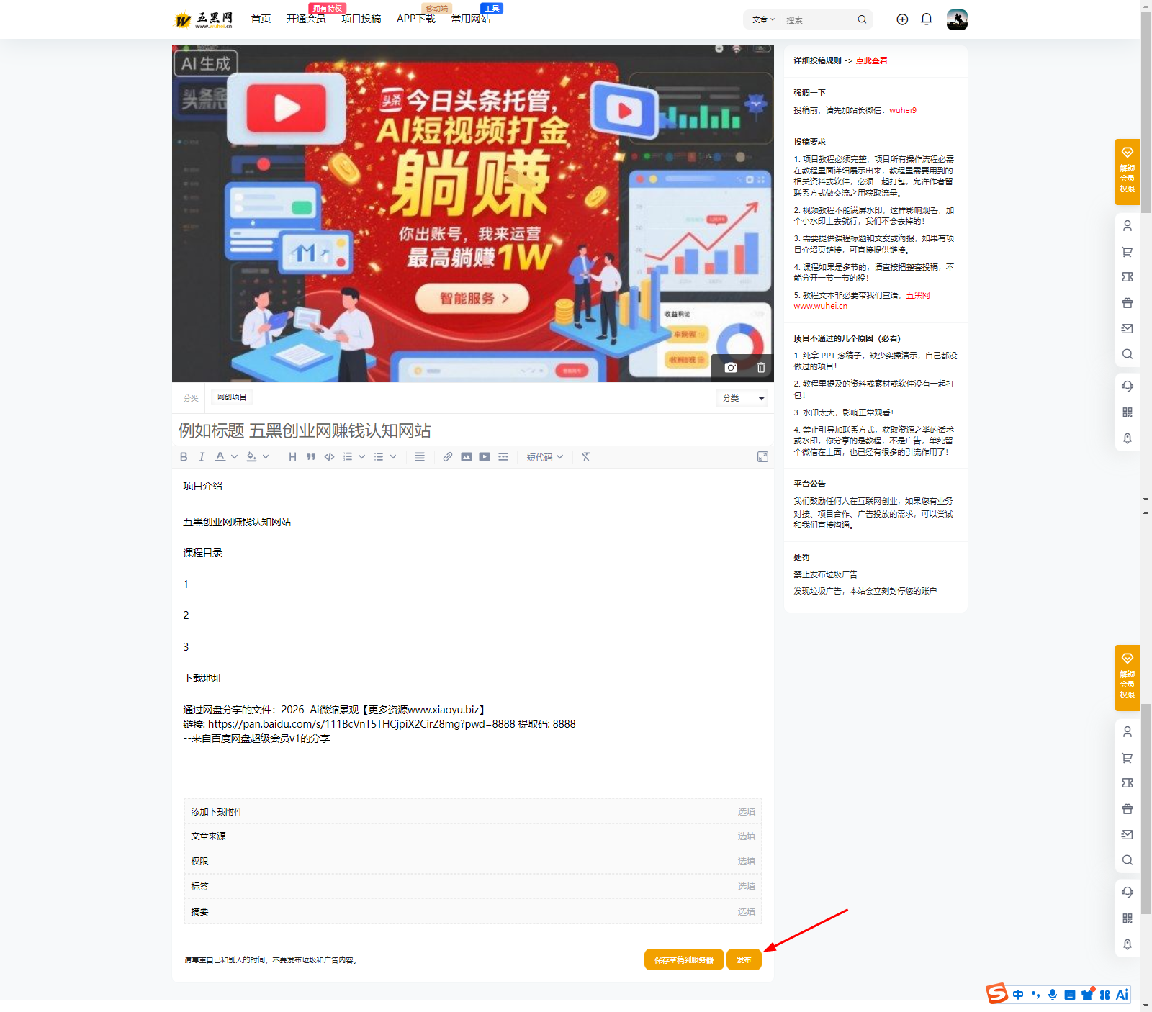Screen dimensions: 1152x1012
Task: Open the QR code icon in the lower right sidebar
Action: [x=1128, y=918]
